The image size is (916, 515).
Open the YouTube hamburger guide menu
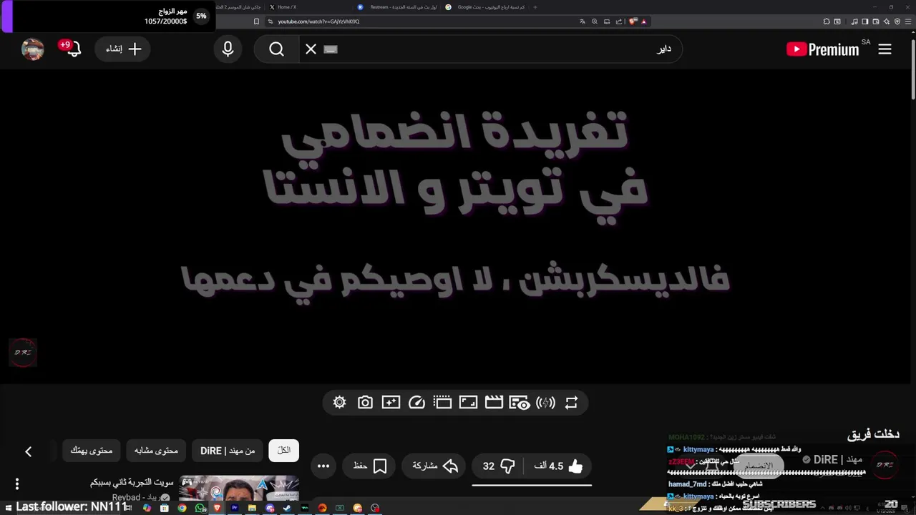pos(885,49)
